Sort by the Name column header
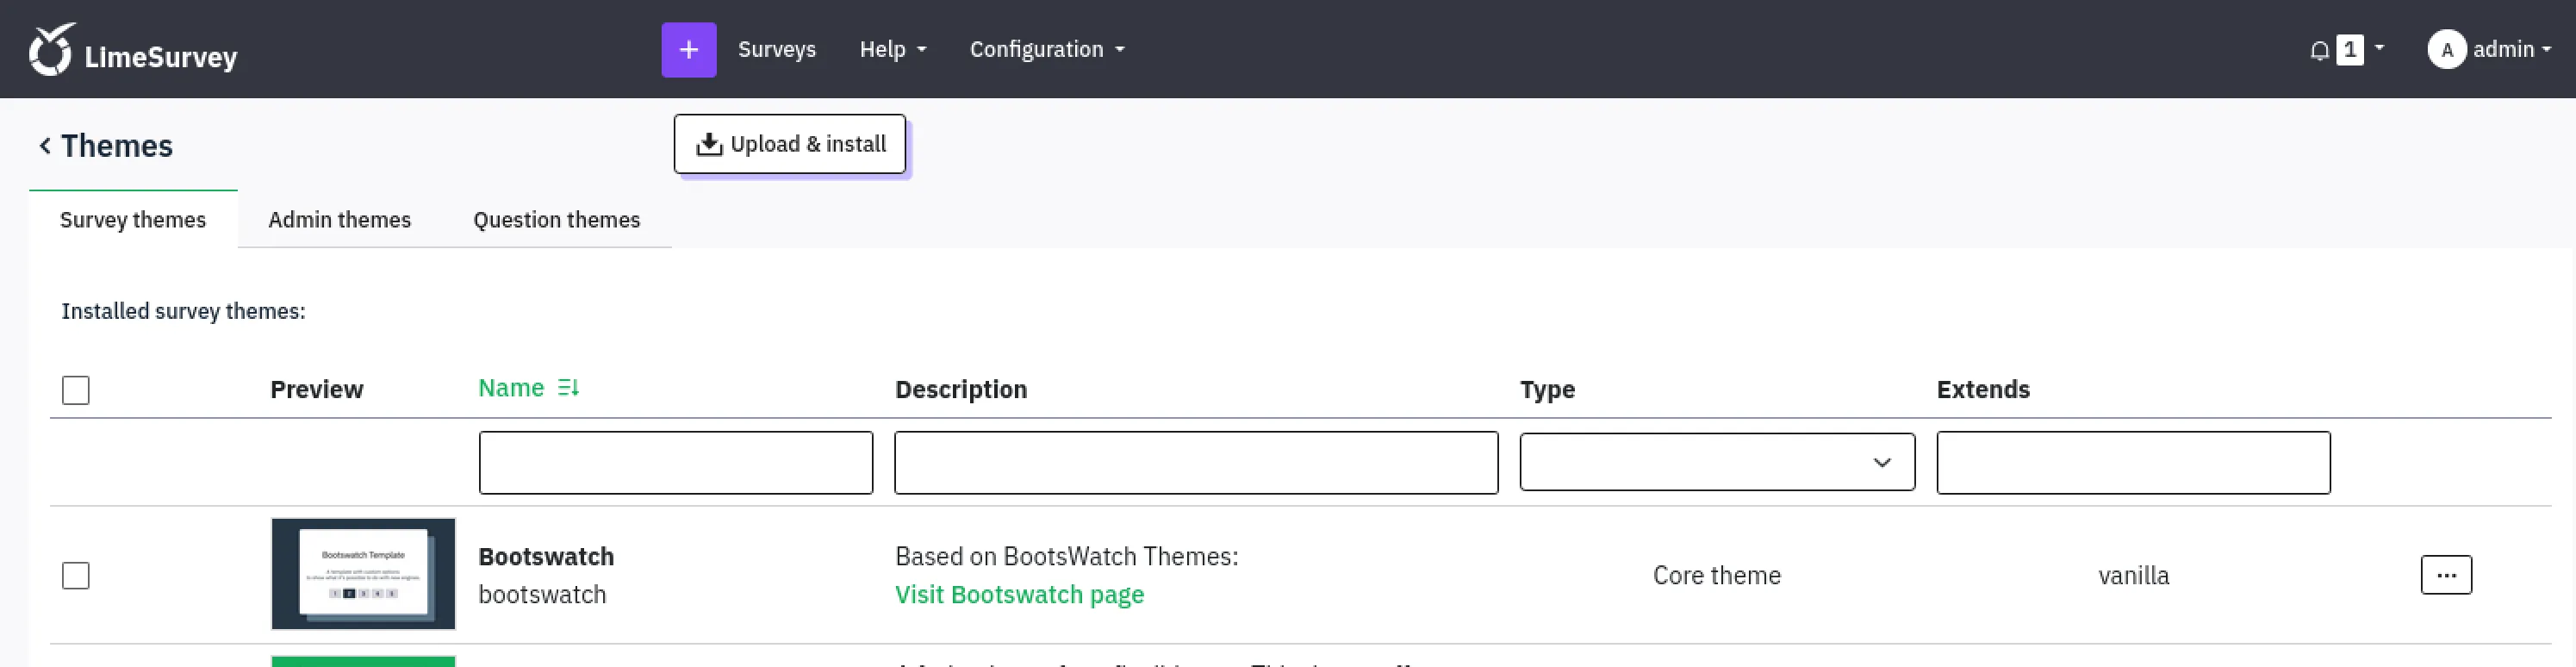This screenshot has height=667, width=2576. click(x=511, y=388)
